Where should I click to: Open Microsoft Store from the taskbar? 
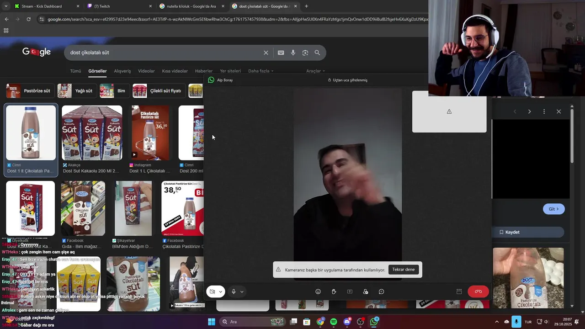[x=307, y=322]
